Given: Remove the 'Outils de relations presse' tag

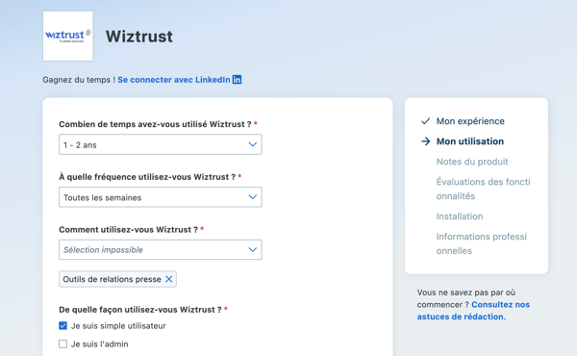Looking at the screenshot, I should point(169,279).
